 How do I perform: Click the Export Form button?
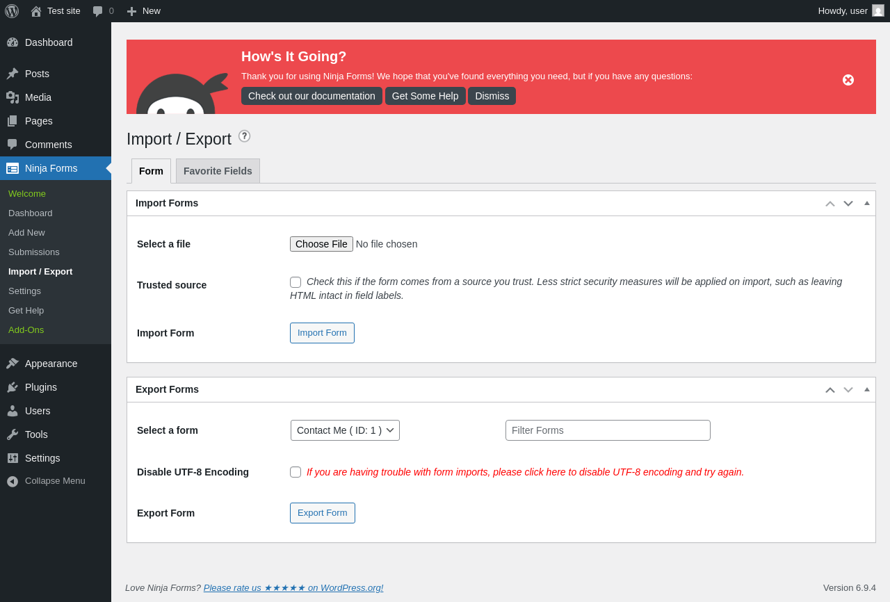click(323, 513)
